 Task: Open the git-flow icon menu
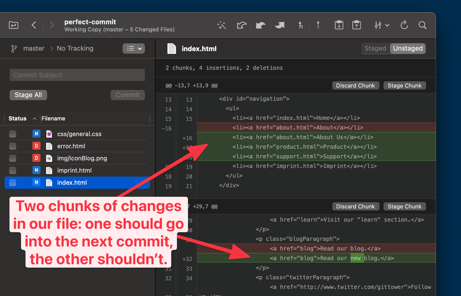click(378, 25)
